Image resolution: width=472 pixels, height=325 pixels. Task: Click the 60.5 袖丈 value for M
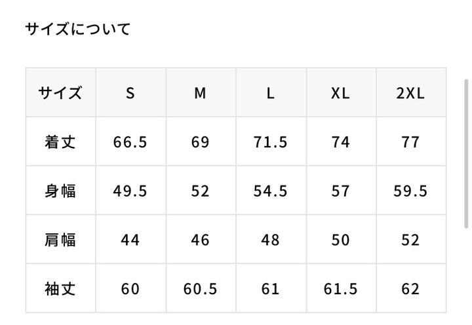(x=200, y=289)
